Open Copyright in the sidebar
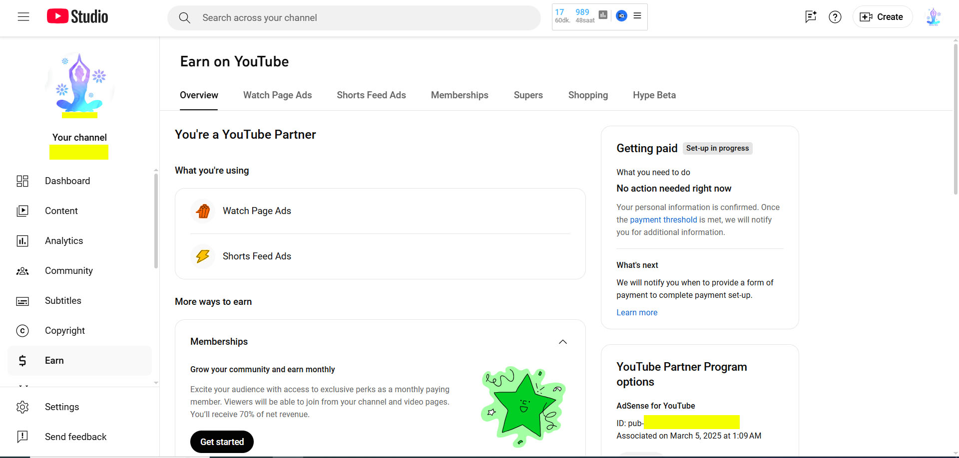 [79, 331]
